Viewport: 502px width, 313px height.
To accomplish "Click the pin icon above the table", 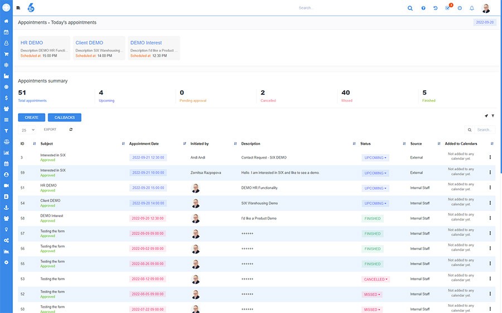I will click(486, 116).
